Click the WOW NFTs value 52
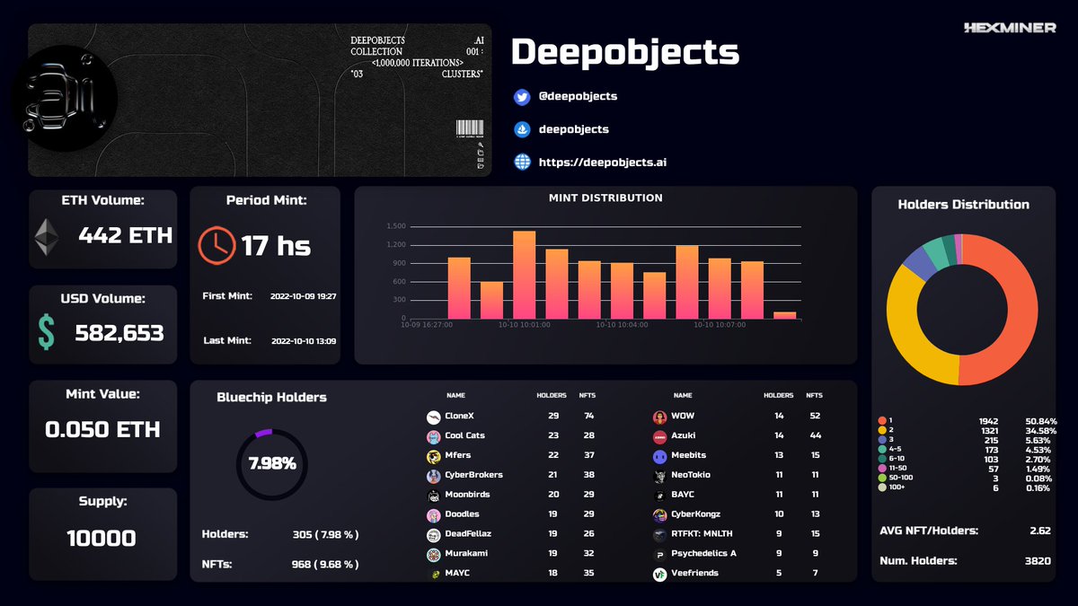This screenshot has height=606, width=1078. coord(815,417)
